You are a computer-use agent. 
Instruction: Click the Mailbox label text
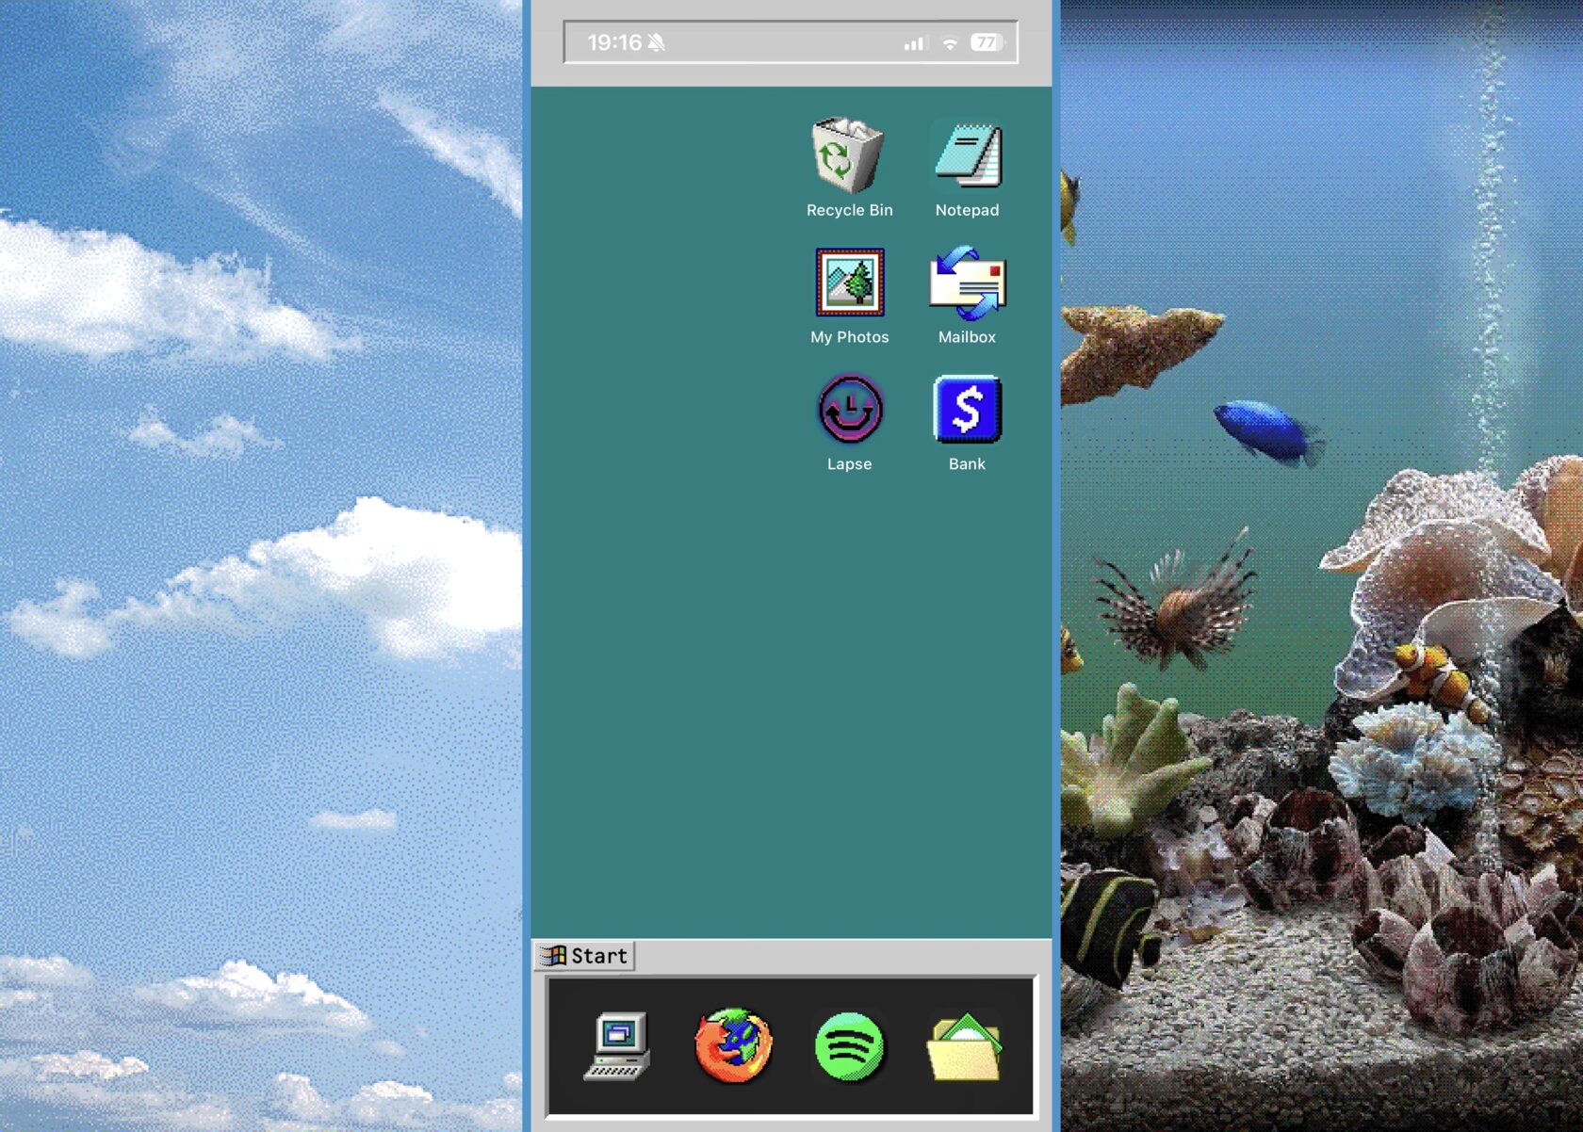(968, 337)
